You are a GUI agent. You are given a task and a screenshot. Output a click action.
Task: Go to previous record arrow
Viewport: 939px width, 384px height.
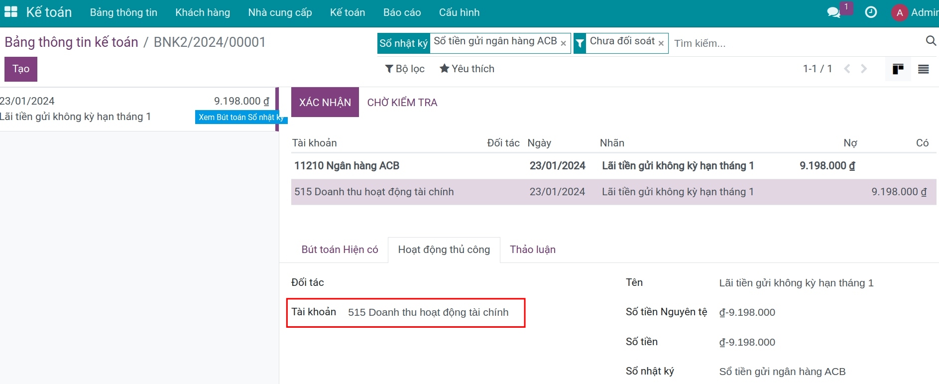pyautogui.click(x=847, y=69)
